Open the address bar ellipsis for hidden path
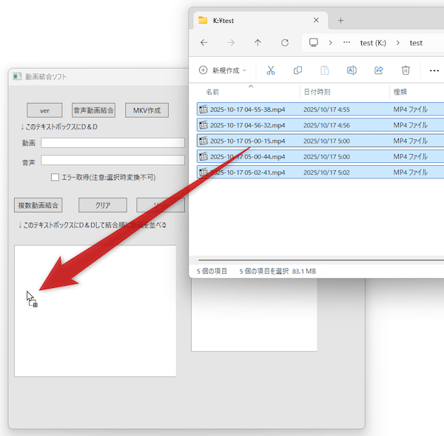444x436 pixels. pos(346,42)
